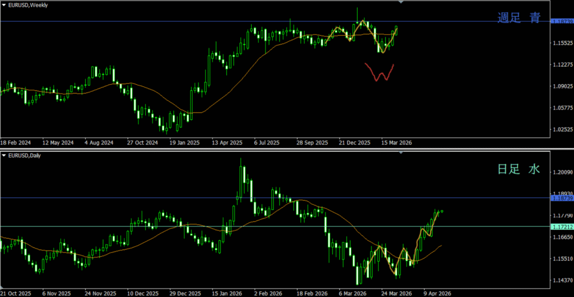Click the 1.14370 level on daily price scale
Image resolution: width=574 pixels, height=297 pixels.
point(562,280)
